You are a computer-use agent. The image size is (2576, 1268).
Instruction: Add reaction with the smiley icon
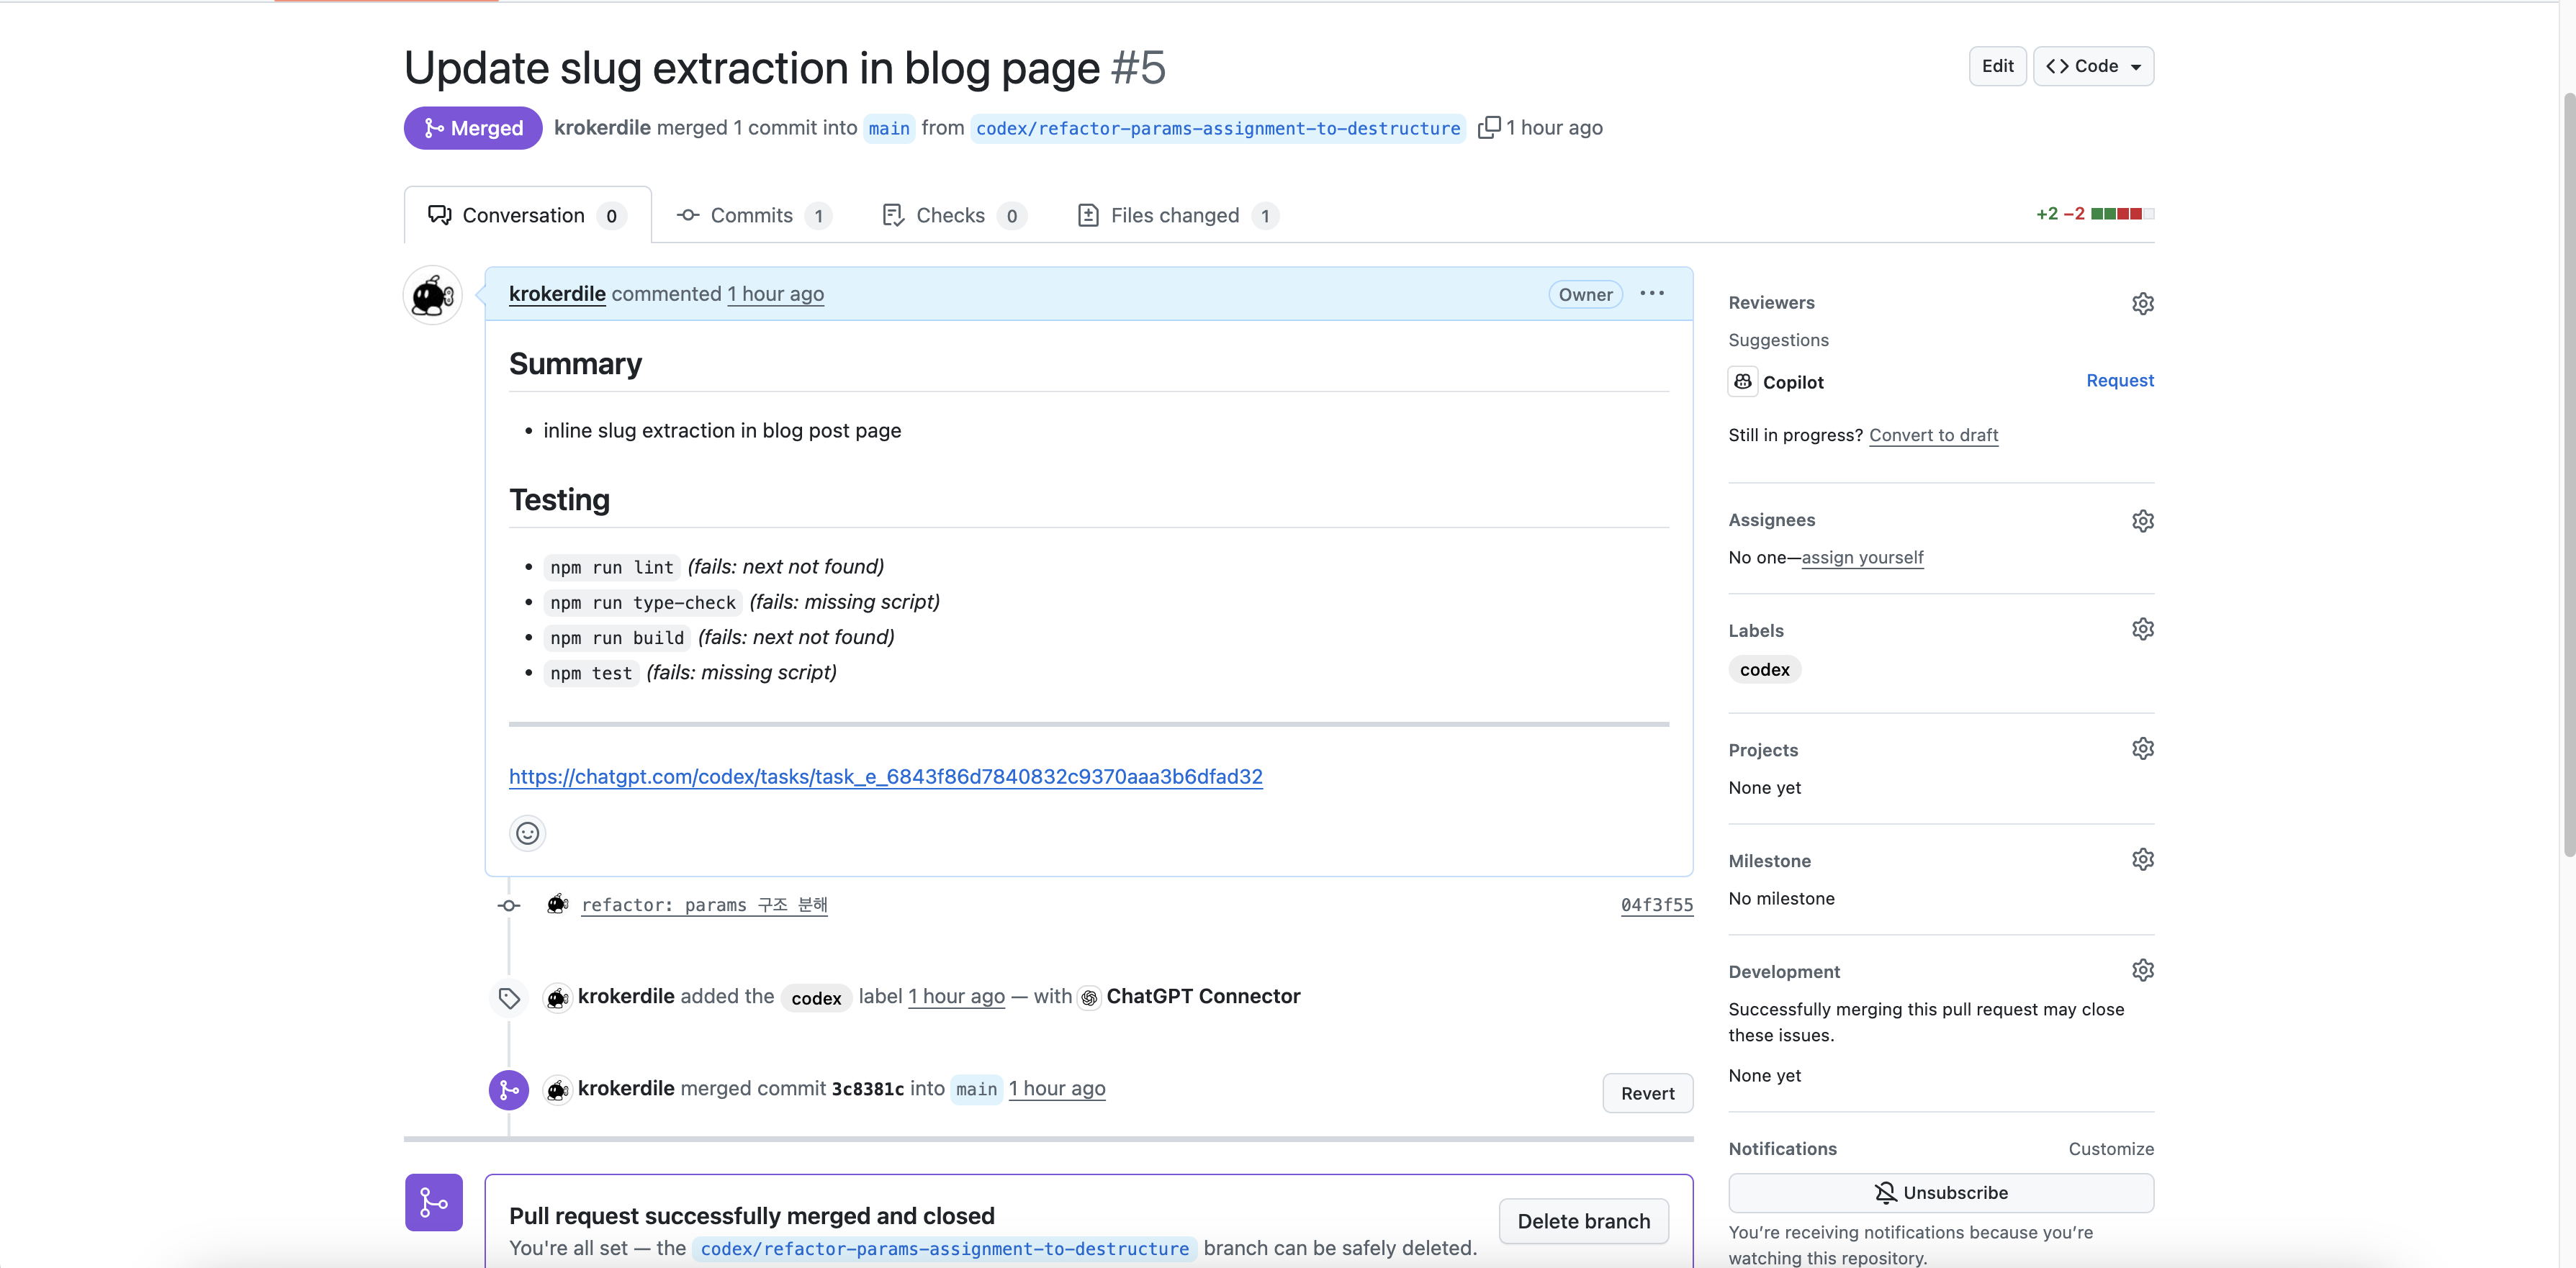click(527, 833)
